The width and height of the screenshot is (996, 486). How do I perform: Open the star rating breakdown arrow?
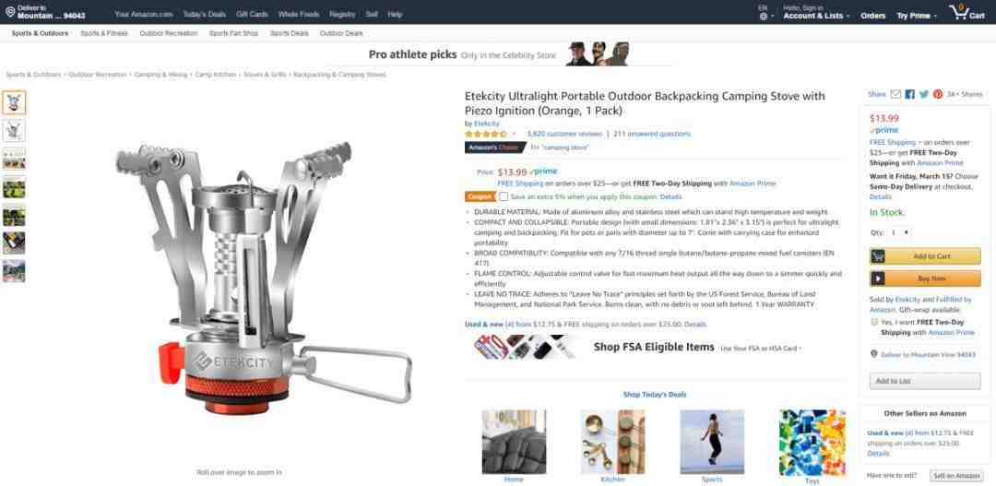(514, 134)
